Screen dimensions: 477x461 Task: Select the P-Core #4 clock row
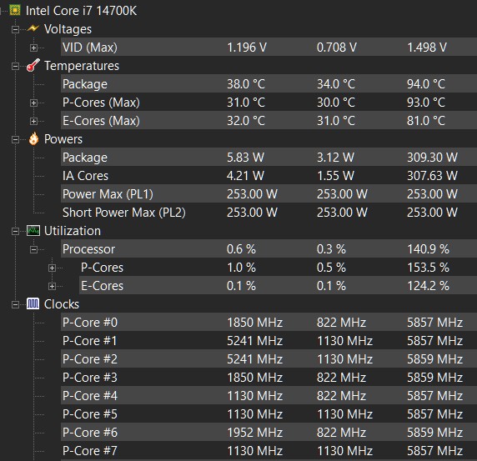269,395
